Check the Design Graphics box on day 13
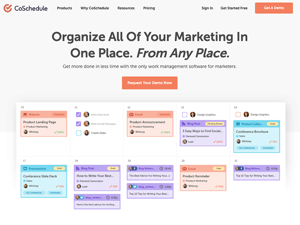Screen dimensions: 300x225 (185, 114)
